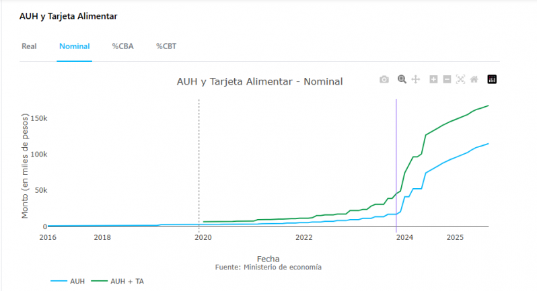Switch to the Real tab
The image size is (537, 291).
(29, 46)
